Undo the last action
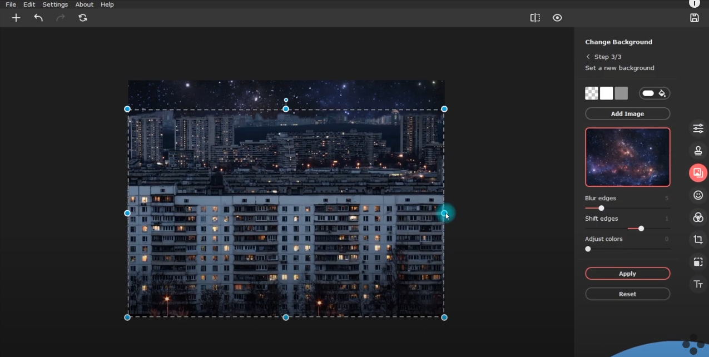 [38, 17]
